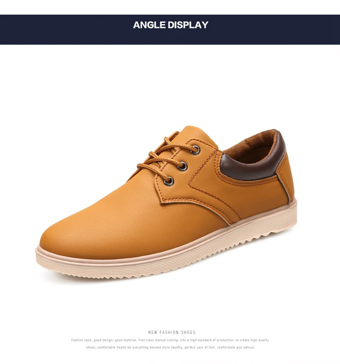This screenshot has height=364, width=340.
Task: Click the shoe tongue top edge
Action: (x=193, y=131)
